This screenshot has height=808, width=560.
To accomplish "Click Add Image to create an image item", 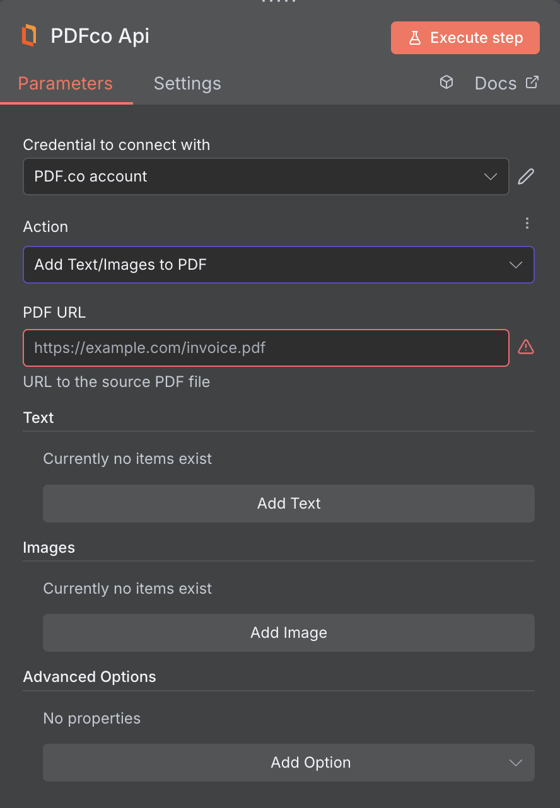I will tap(289, 633).
